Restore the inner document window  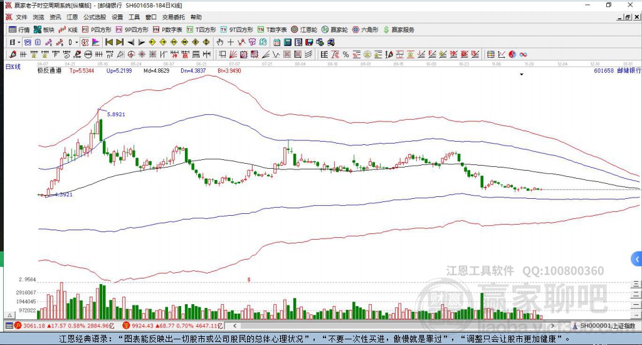point(628,17)
